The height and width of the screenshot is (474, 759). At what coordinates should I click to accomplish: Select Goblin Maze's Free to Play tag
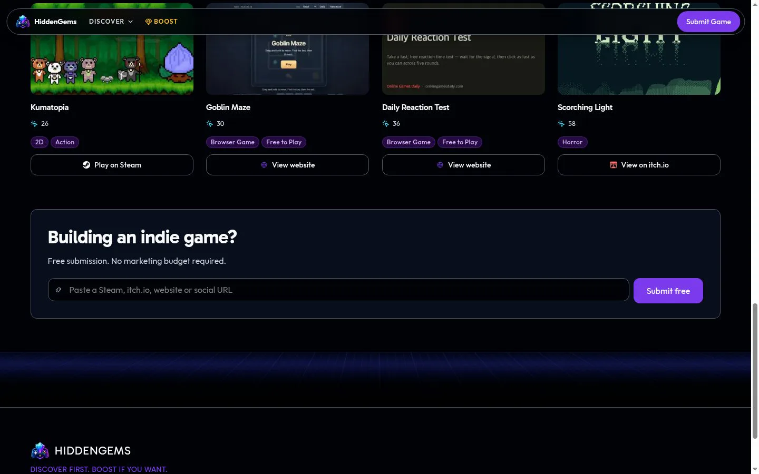tap(284, 142)
